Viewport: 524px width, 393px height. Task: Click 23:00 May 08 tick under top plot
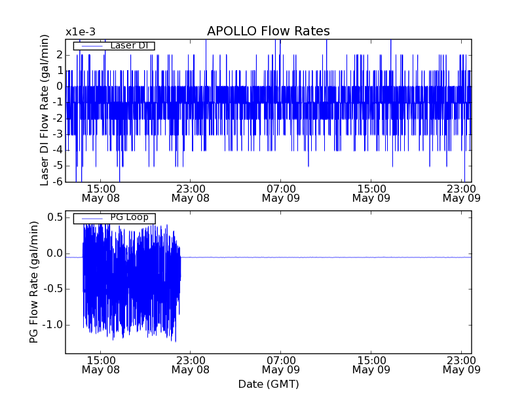(x=190, y=192)
